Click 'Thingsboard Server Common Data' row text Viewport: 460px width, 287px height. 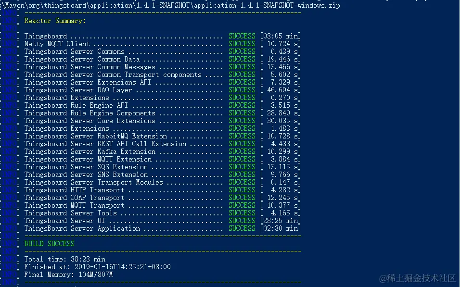pyautogui.click(x=82, y=59)
